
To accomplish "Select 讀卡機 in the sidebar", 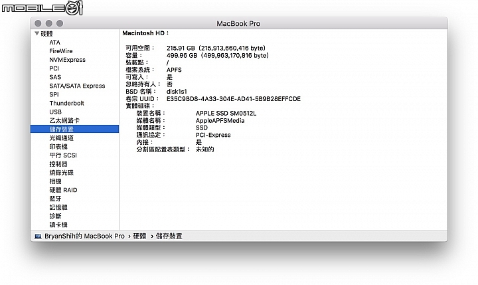I will (58, 225).
